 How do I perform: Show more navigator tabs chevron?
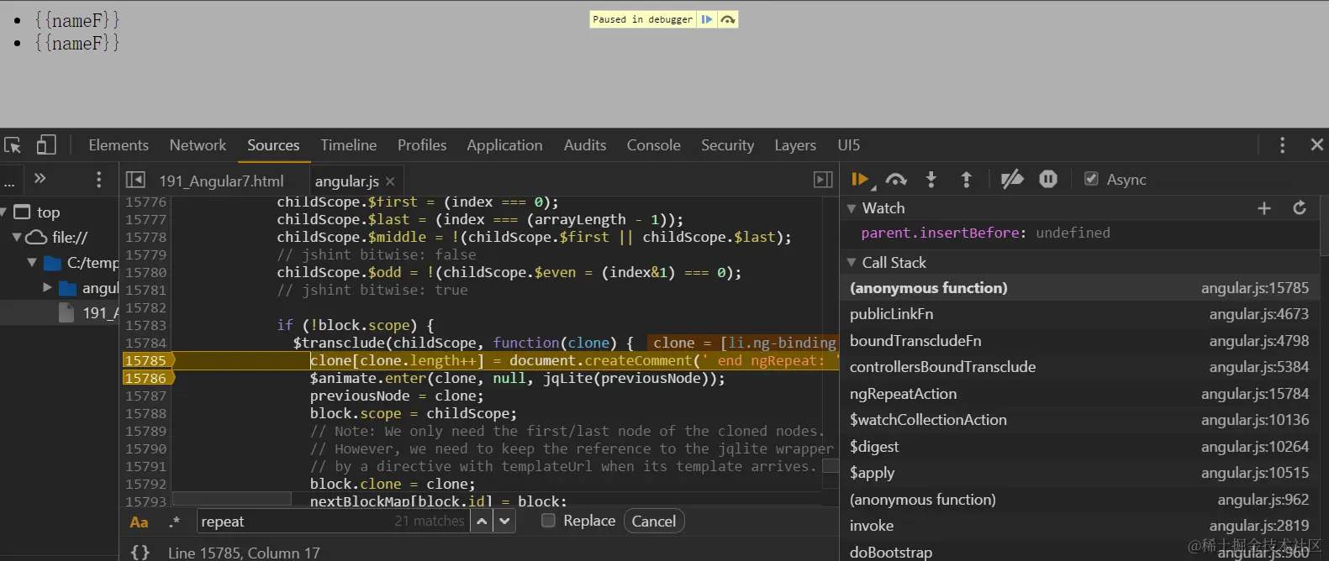click(40, 179)
